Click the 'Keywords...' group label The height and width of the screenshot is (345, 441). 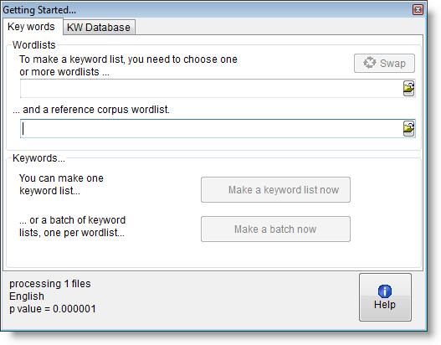coord(38,158)
